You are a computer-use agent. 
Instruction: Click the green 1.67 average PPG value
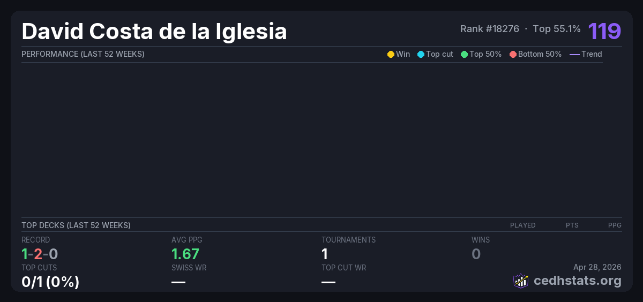coord(185,254)
